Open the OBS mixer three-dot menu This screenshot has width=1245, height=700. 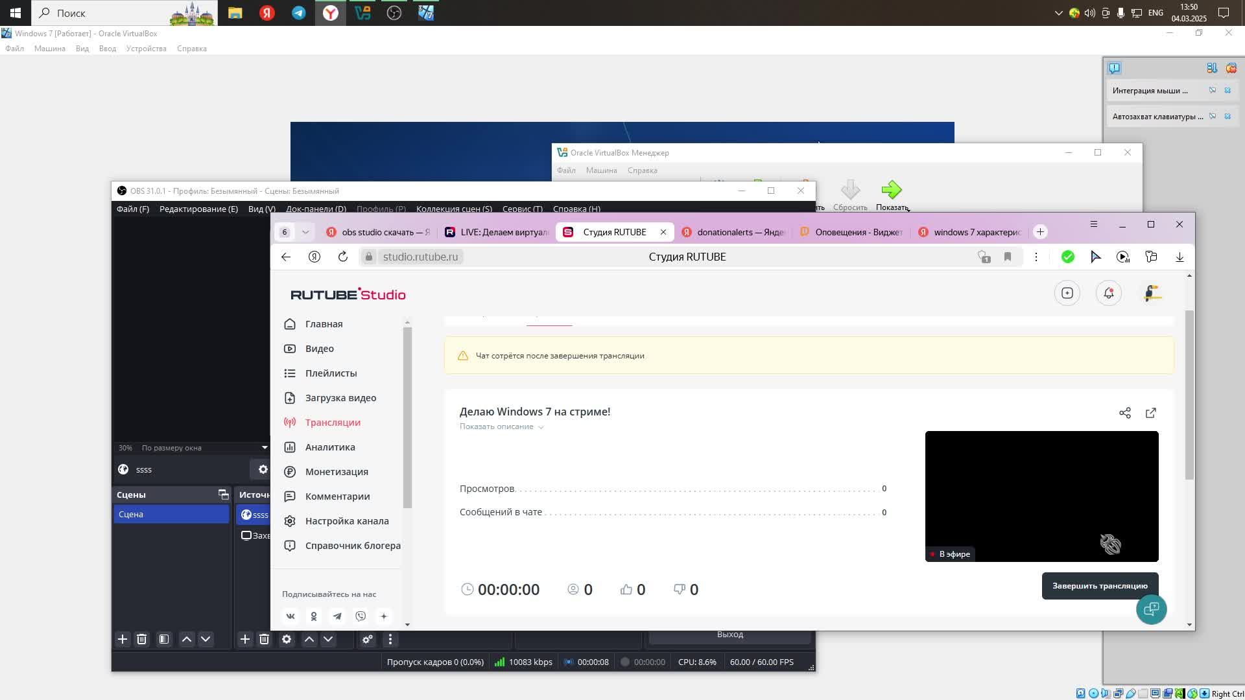pos(390,639)
